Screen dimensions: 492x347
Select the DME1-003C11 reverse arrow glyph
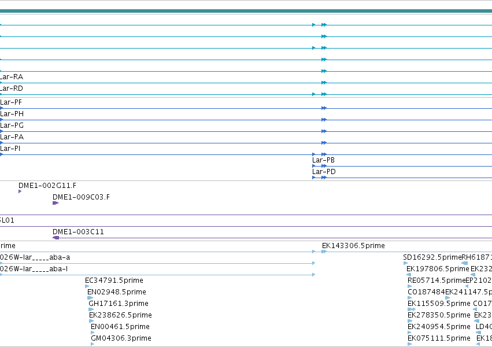[56, 238]
